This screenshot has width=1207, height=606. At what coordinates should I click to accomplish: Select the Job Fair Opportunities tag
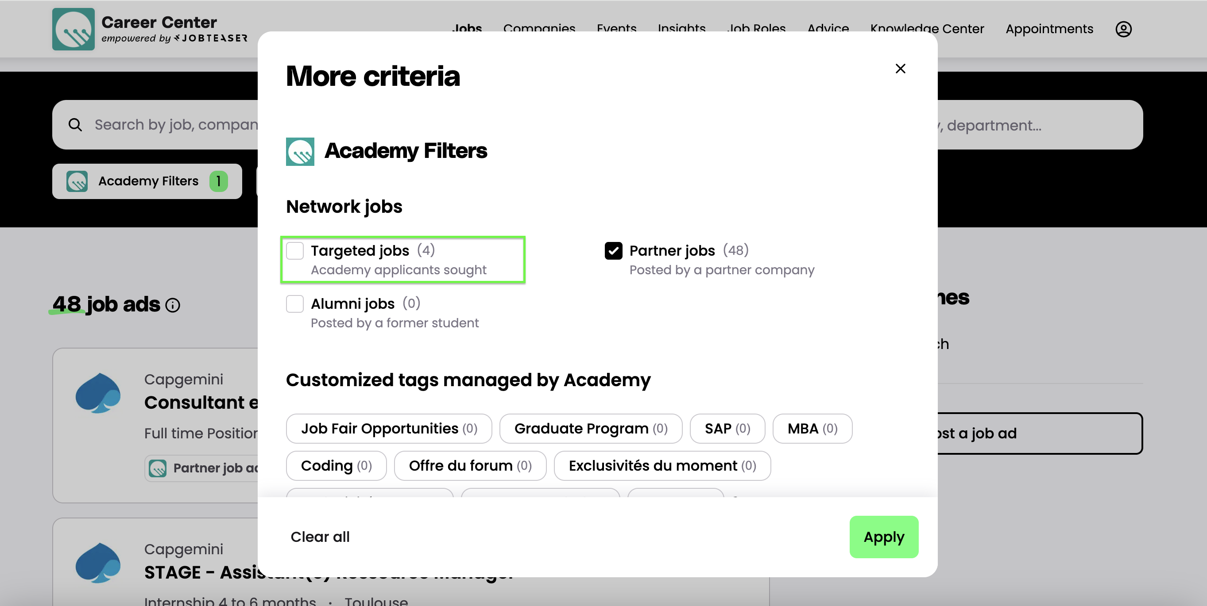388,429
